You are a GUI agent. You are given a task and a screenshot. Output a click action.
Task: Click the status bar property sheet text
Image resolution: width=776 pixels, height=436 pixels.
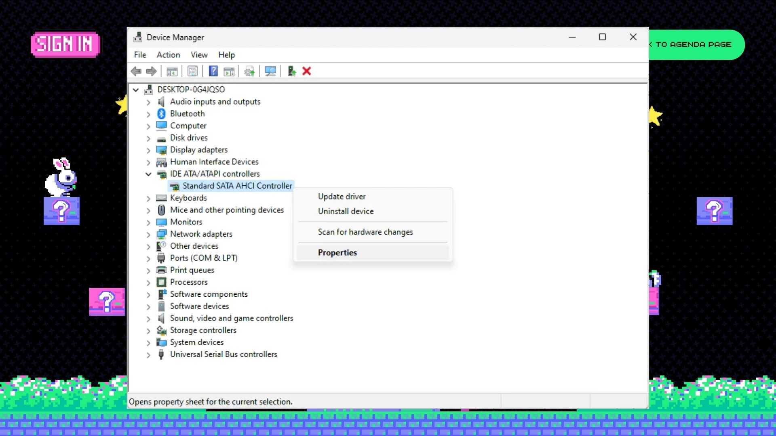coord(211,402)
